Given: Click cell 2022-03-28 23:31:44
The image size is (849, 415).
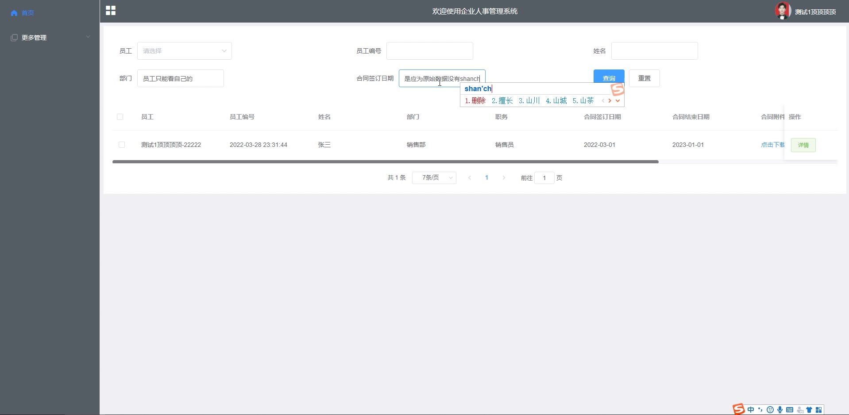Looking at the screenshot, I should [x=259, y=145].
